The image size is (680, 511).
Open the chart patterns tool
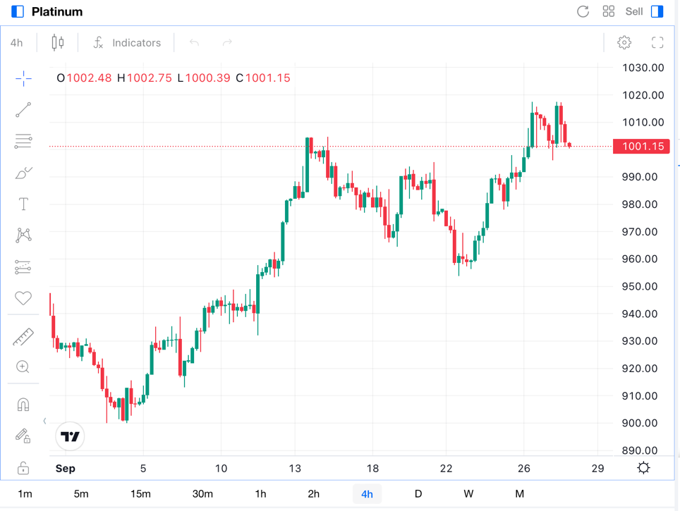point(23,235)
